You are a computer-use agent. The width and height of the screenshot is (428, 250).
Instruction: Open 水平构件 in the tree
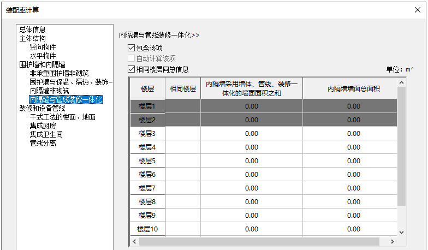pyautogui.click(x=43, y=56)
